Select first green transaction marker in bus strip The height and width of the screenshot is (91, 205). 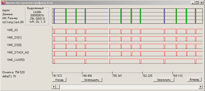click(x=66, y=16)
